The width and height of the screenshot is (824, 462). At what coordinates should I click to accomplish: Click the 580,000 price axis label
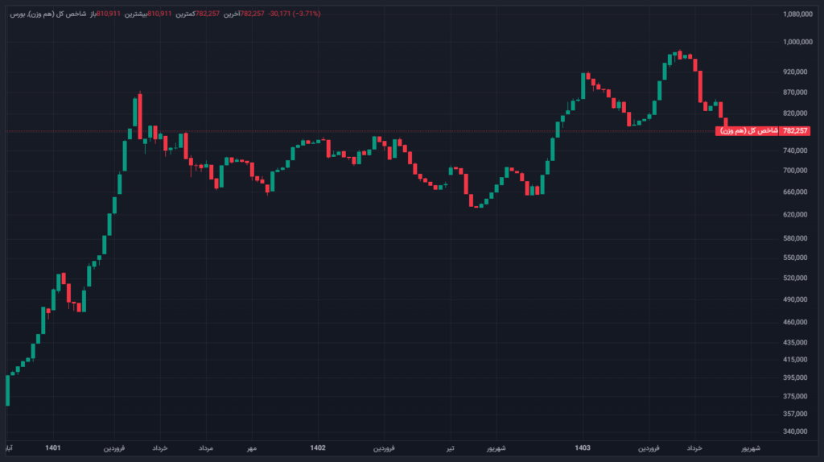point(795,238)
